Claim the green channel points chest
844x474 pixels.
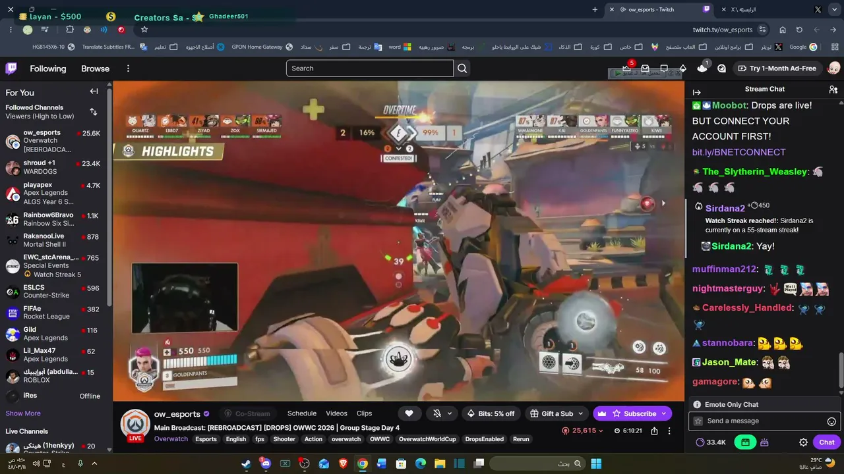745,442
